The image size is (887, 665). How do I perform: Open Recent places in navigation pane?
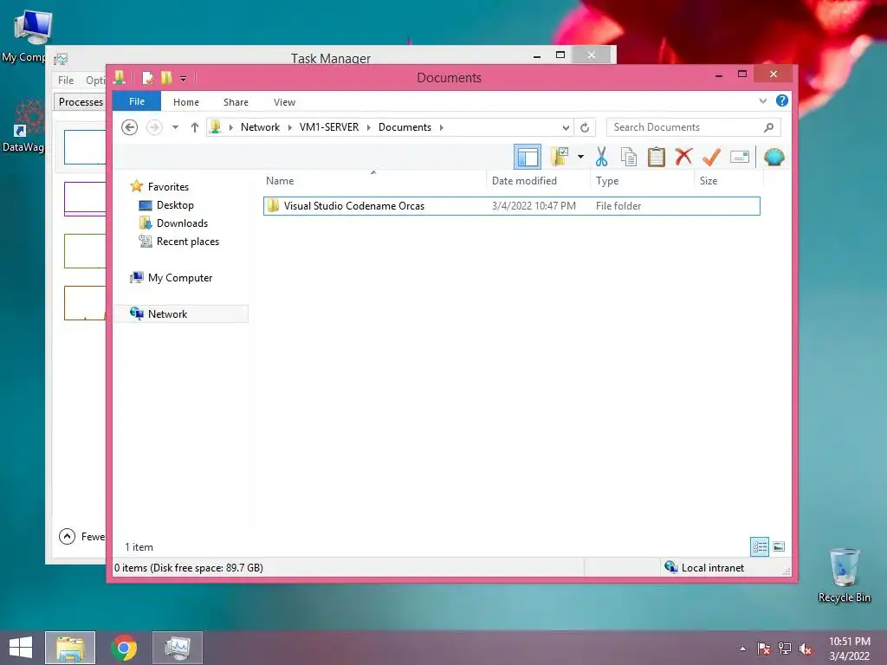click(x=188, y=242)
